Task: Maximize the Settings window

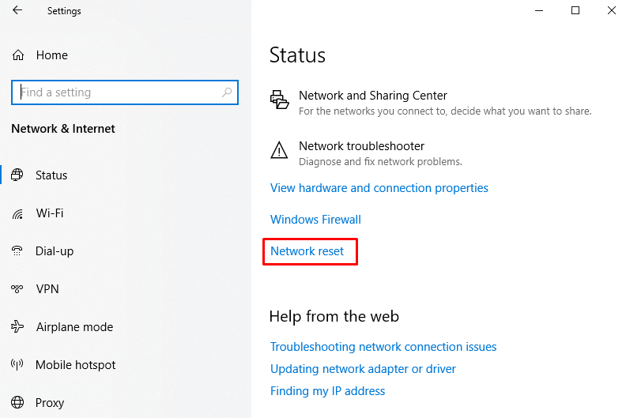Action: pyautogui.click(x=575, y=10)
